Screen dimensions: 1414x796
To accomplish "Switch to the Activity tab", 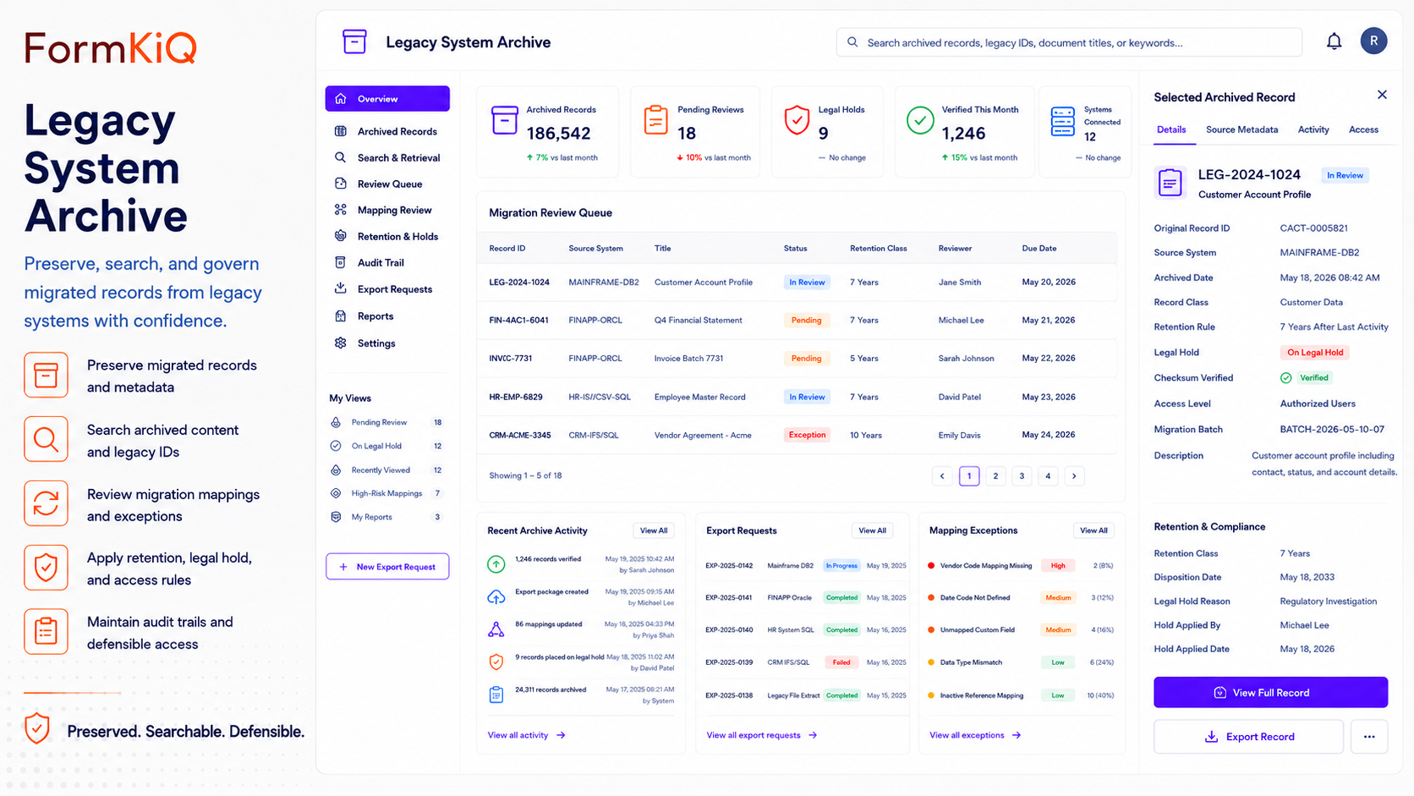I will tap(1313, 129).
